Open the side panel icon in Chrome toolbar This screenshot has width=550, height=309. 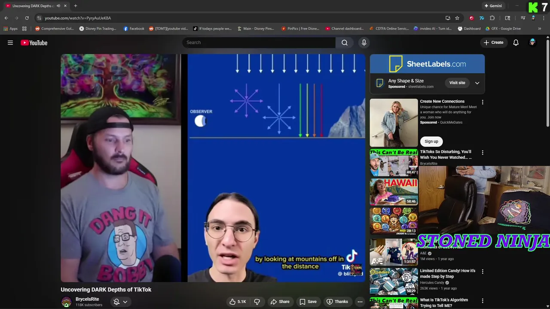click(x=507, y=18)
